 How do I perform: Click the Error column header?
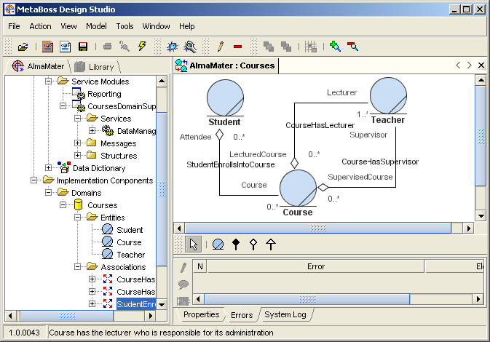[x=316, y=266]
